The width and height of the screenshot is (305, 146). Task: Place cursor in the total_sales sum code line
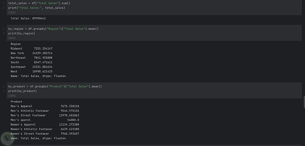coord(39,3)
